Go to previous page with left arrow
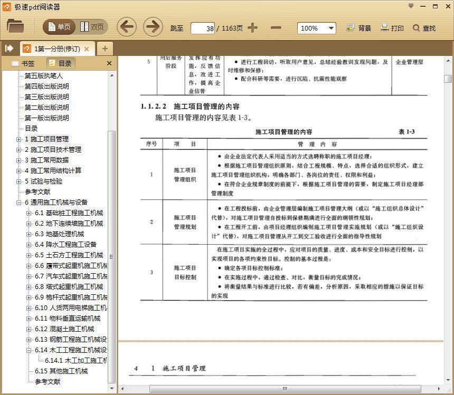 [127, 27]
